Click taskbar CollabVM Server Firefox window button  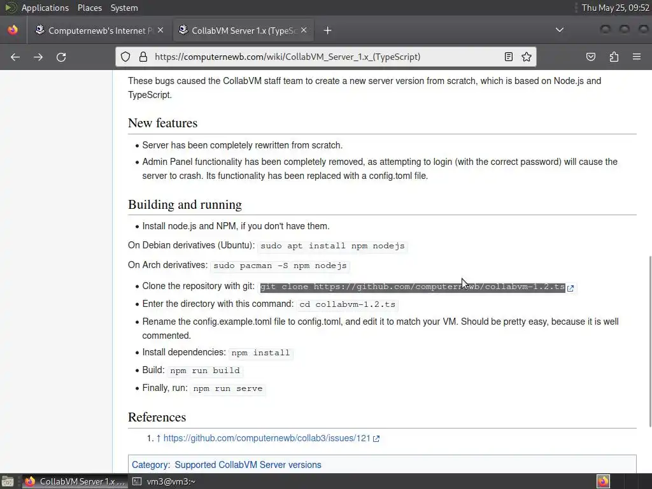point(75,481)
